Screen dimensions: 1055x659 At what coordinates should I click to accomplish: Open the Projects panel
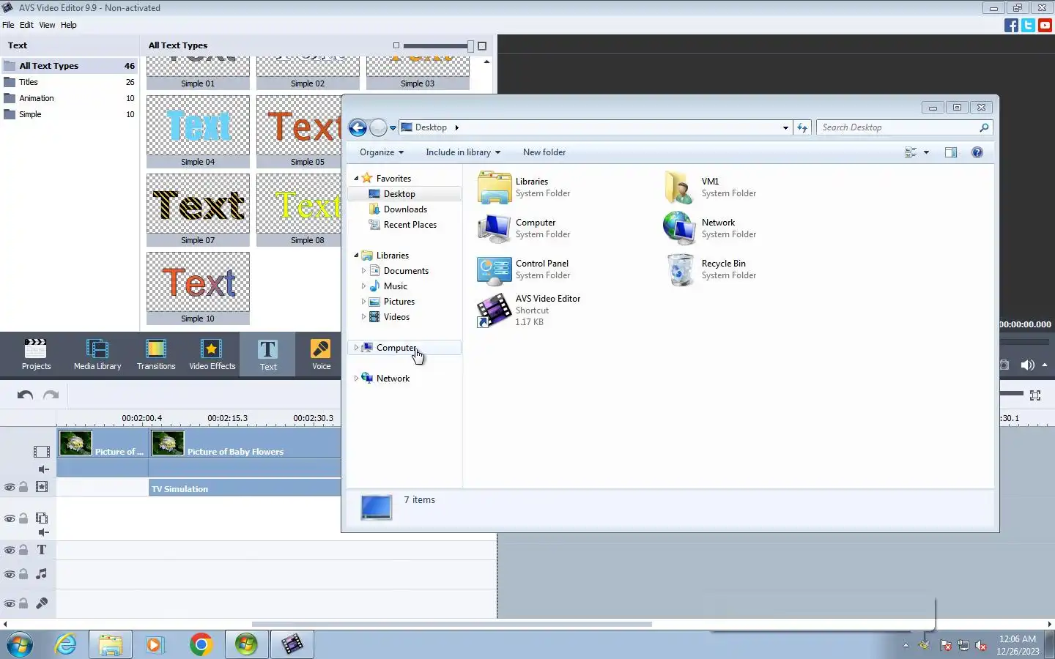(36, 355)
